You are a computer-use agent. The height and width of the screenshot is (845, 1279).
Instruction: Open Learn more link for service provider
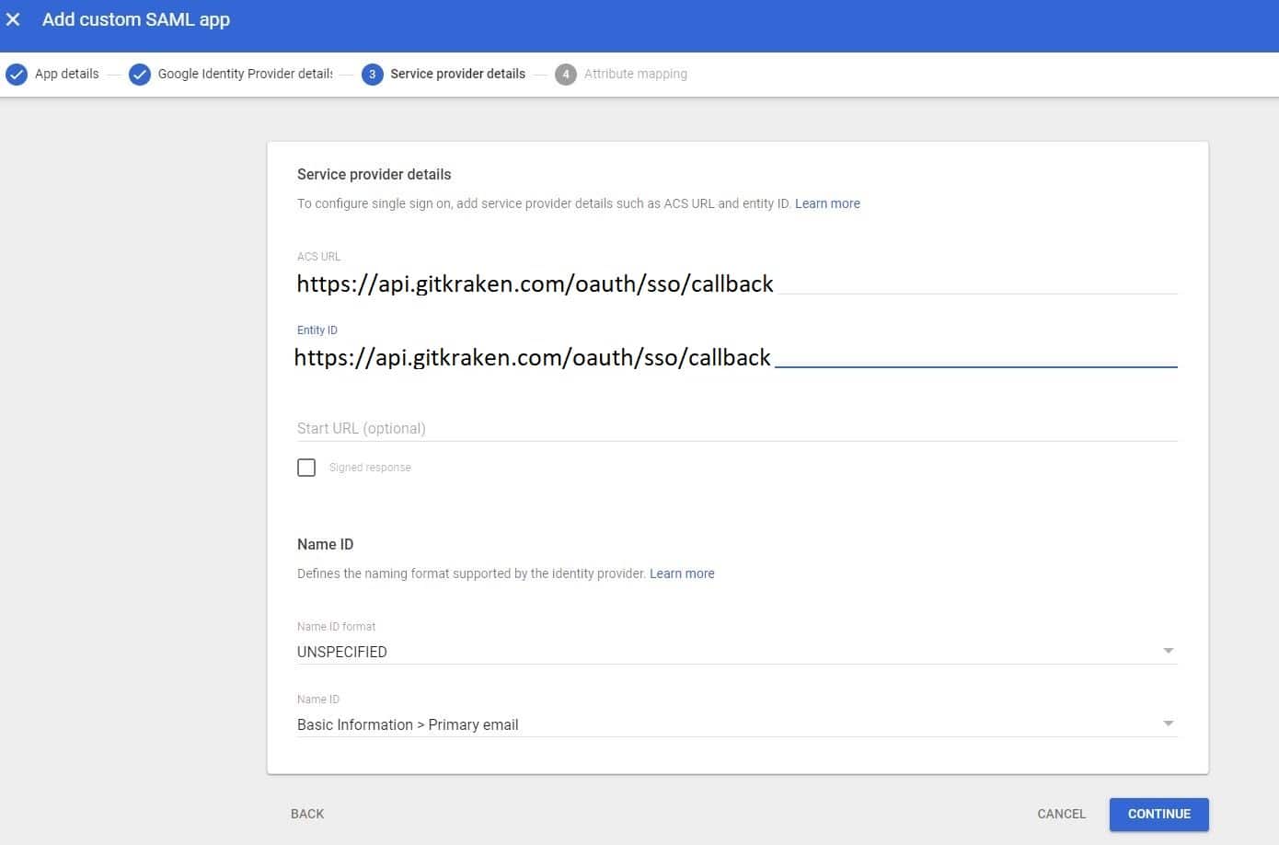coord(827,203)
